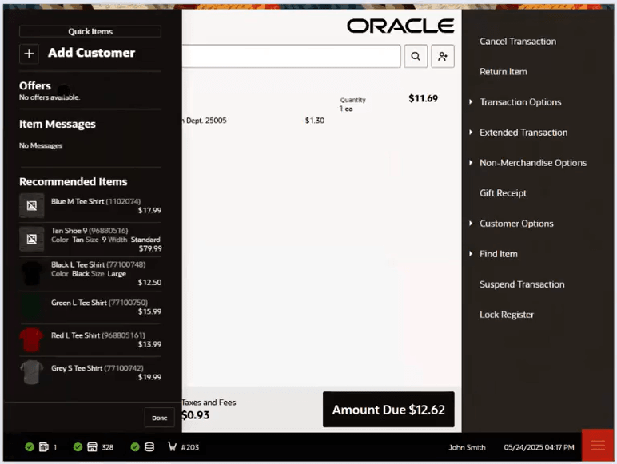Click the Done button
The width and height of the screenshot is (617, 464).
click(159, 418)
